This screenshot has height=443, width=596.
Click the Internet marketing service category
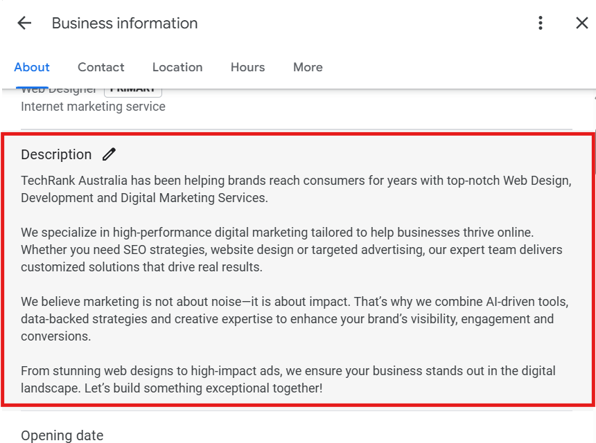tap(93, 107)
